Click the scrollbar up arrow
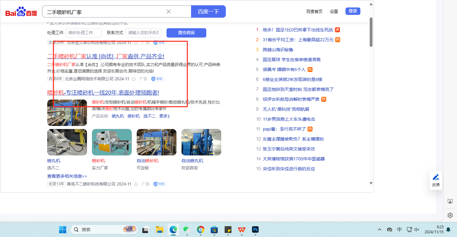457x237 pixels. [x=371, y=4]
